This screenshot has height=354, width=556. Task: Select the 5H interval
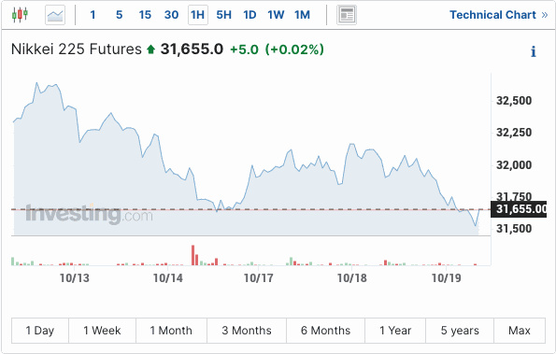223,15
